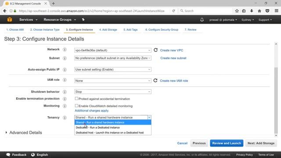The height and width of the screenshot is (158, 281).
Task: Show info for Tenancy
Action: [x=65, y=118]
